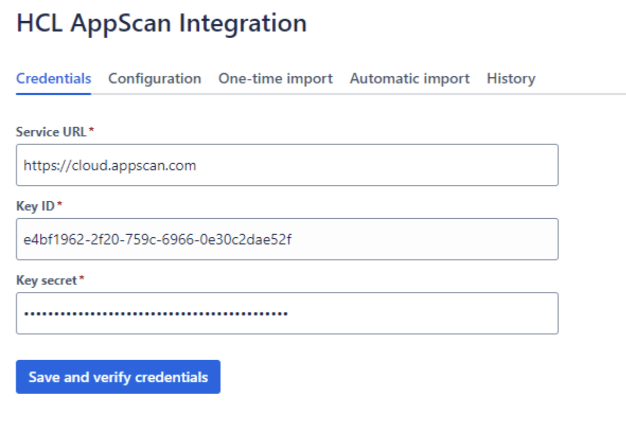Click the Key ID field label
Image resolution: width=626 pixels, height=446 pixels.
pyautogui.click(x=35, y=206)
